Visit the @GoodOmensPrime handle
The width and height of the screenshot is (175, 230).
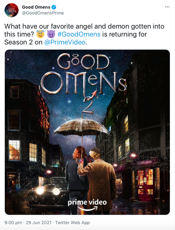43,13
